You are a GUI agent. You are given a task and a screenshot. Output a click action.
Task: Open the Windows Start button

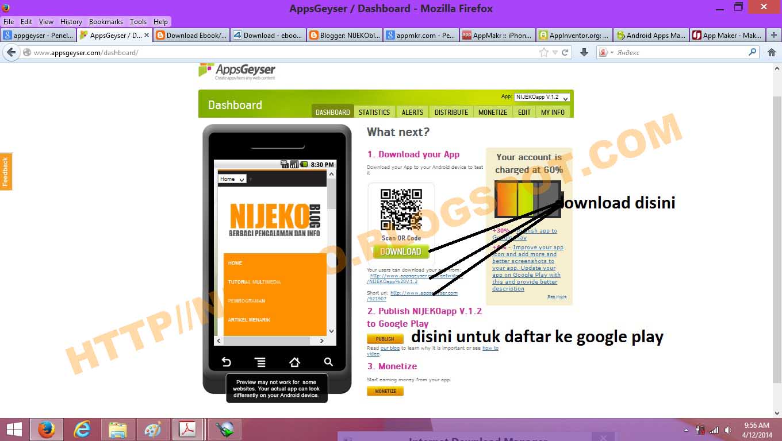[x=14, y=430]
